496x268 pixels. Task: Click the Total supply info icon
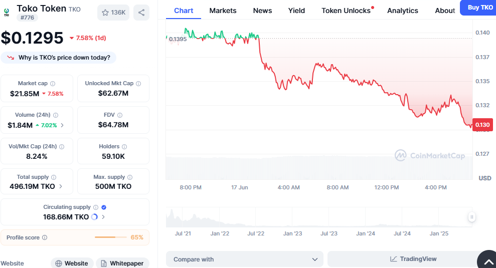point(54,177)
